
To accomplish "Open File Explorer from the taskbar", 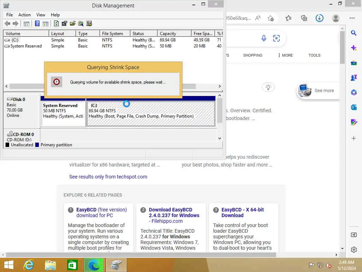I will 50,265.
